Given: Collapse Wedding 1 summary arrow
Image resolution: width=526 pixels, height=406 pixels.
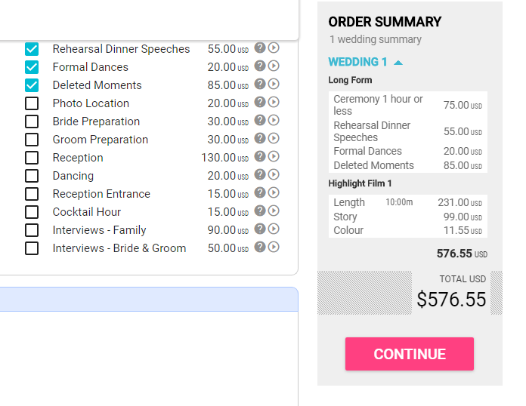Looking at the screenshot, I should click(x=398, y=63).
